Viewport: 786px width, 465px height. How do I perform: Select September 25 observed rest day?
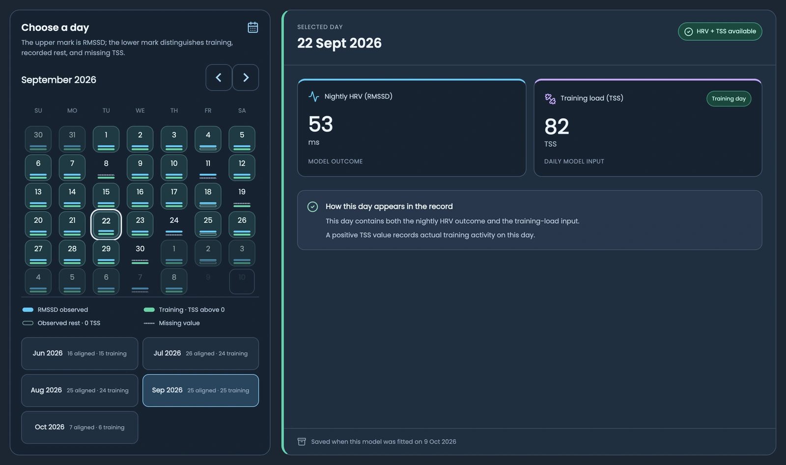[x=208, y=225]
